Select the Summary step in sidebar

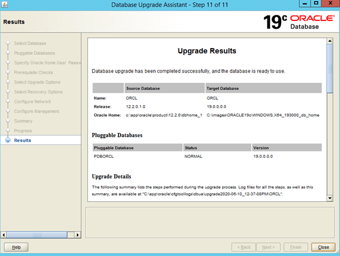click(x=23, y=121)
